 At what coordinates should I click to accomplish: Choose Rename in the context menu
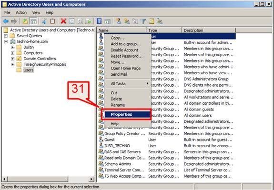pos(128,105)
